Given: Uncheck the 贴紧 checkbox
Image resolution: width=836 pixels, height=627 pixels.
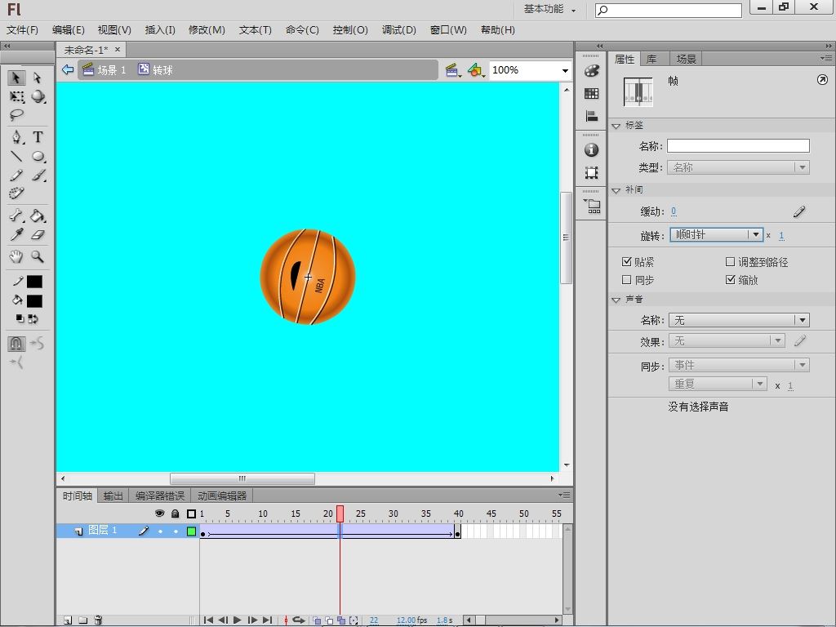Looking at the screenshot, I should click(627, 262).
